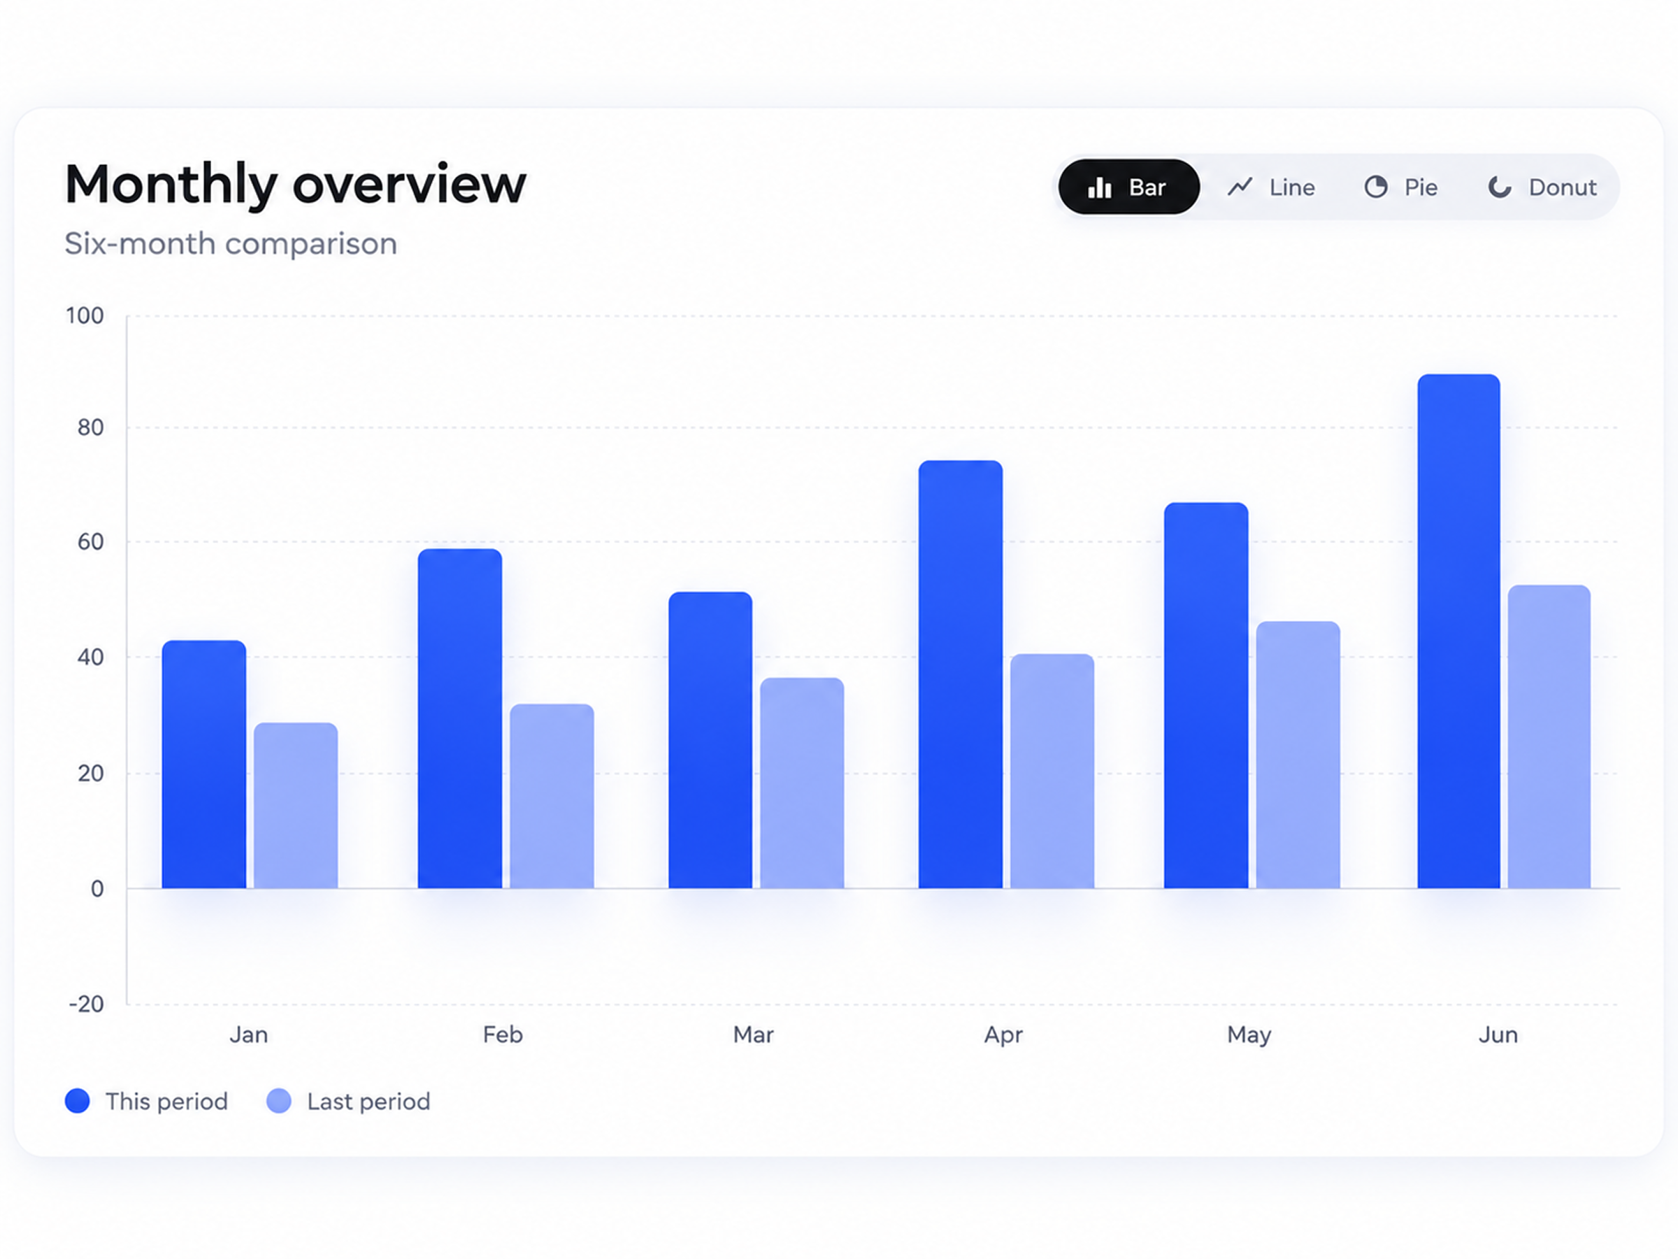Select the Jun Last period bar
Screen dimensions: 1678x1259
pos(1549,737)
